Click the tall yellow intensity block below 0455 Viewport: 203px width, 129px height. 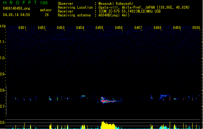108,125
